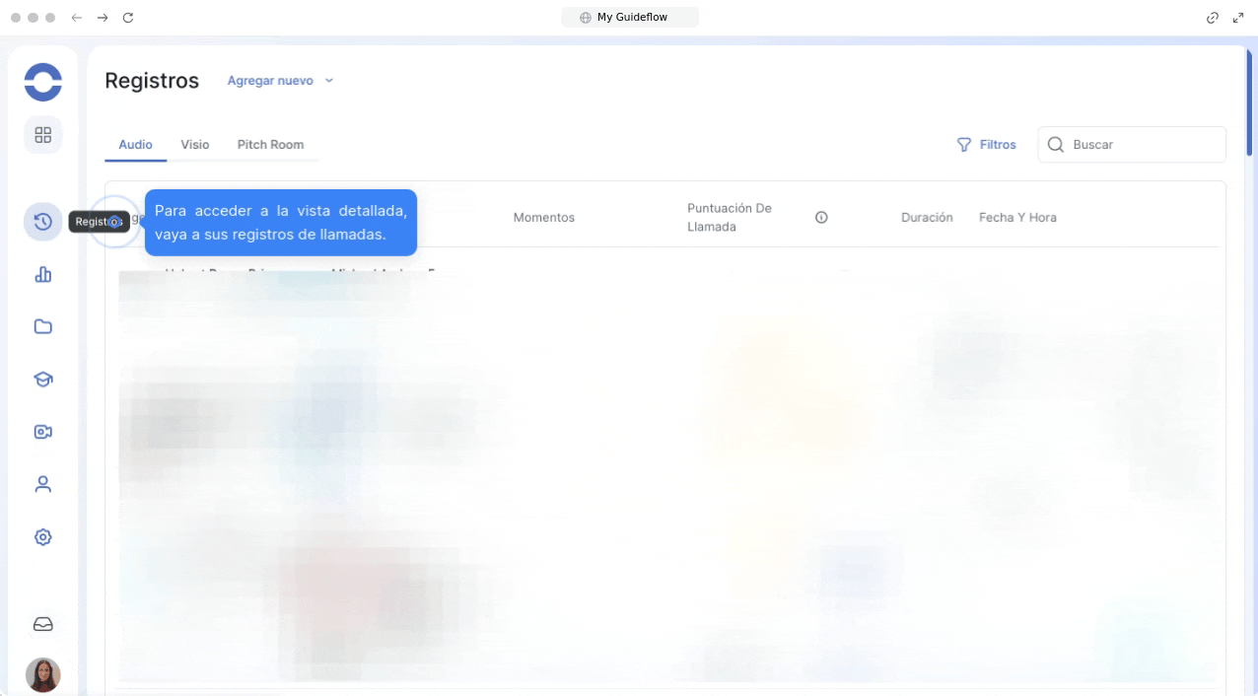1258x696 pixels.
Task: Switch to the Pitch Room tab
Action: (270, 145)
